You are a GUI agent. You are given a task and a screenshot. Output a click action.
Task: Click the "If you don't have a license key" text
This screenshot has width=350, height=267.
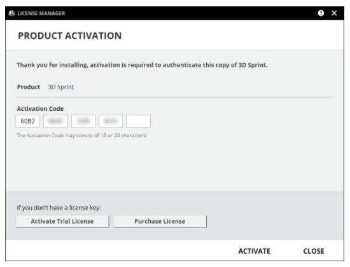point(59,208)
